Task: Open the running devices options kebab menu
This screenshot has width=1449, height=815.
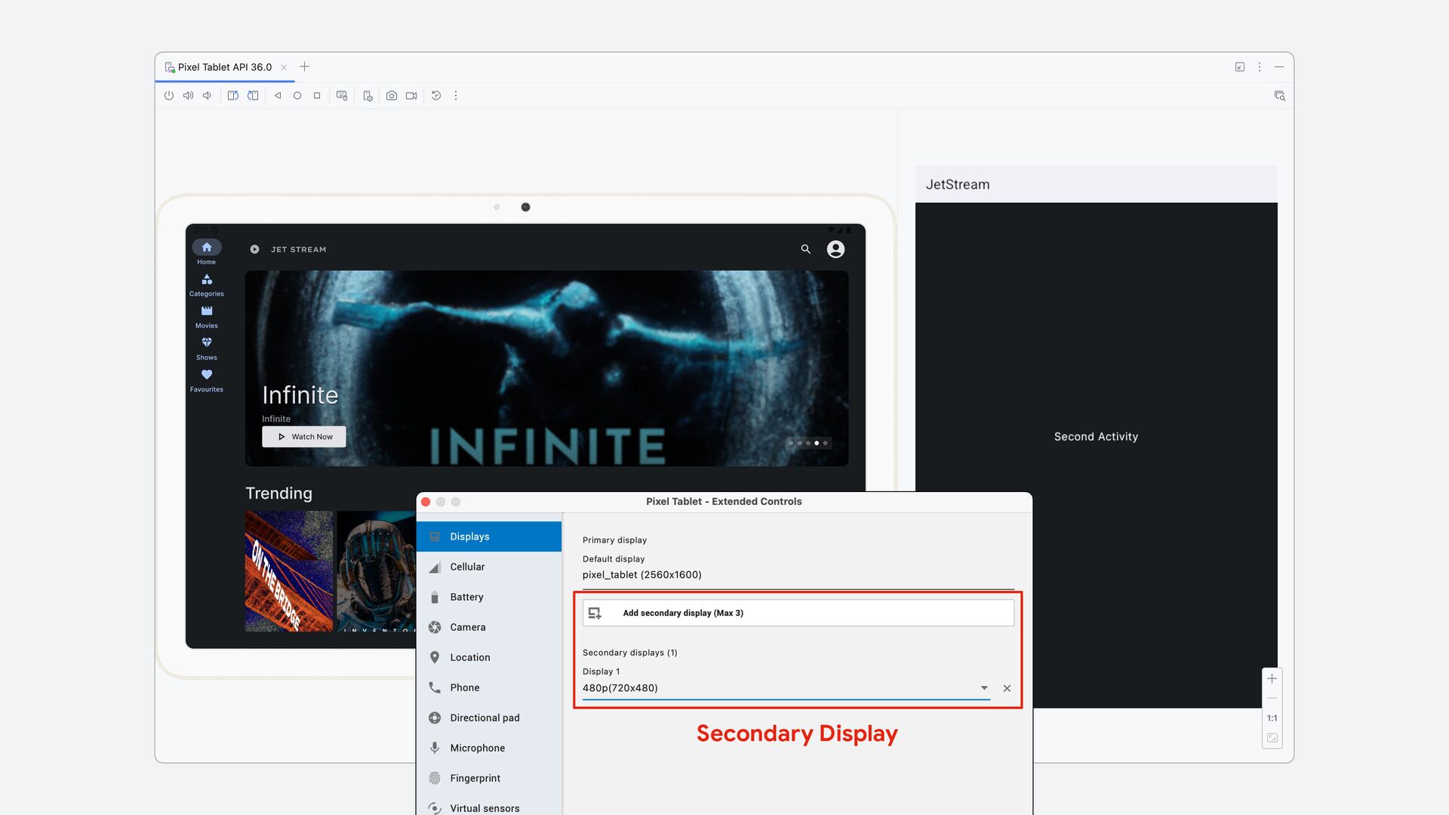Action: click(1260, 67)
